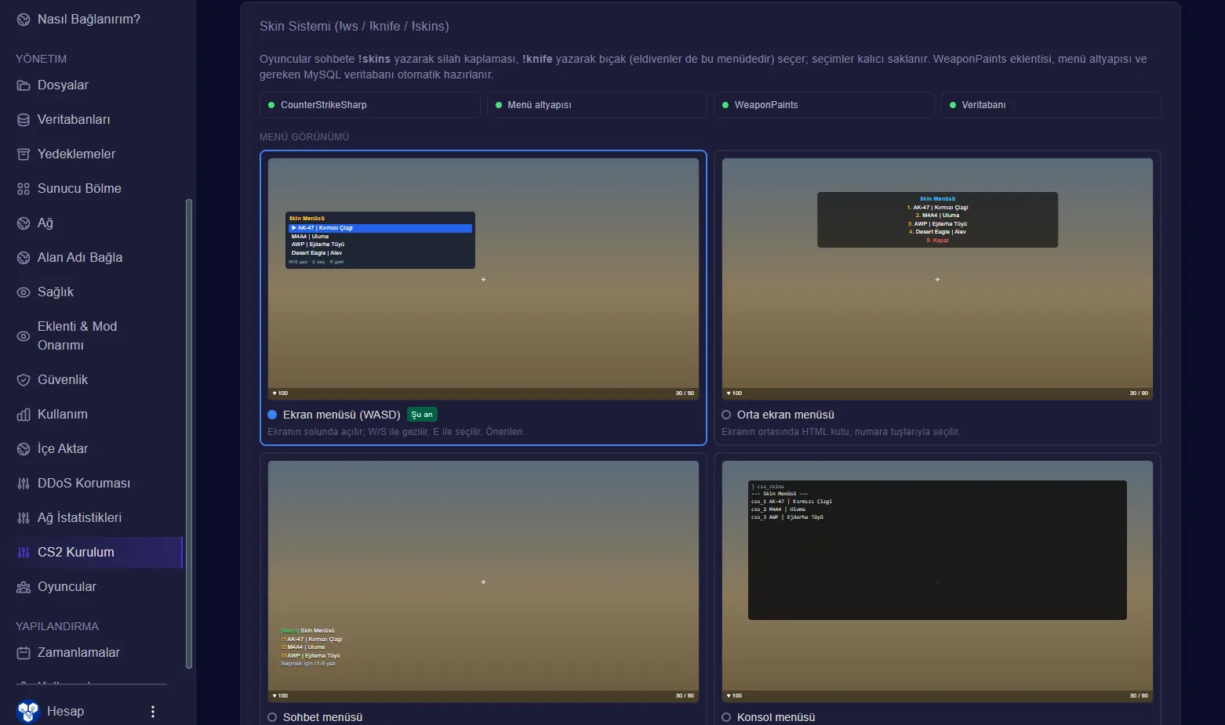Click the "MENÜ GÖRÜNÜMÜ" section label
Viewport: 1225px width, 725px height.
[x=304, y=137]
